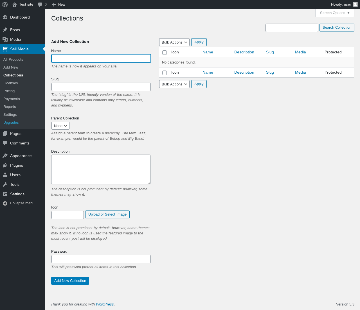Open the comments bubble icon in admin bar
This screenshot has width=360, height=310.
click(40, 4)
